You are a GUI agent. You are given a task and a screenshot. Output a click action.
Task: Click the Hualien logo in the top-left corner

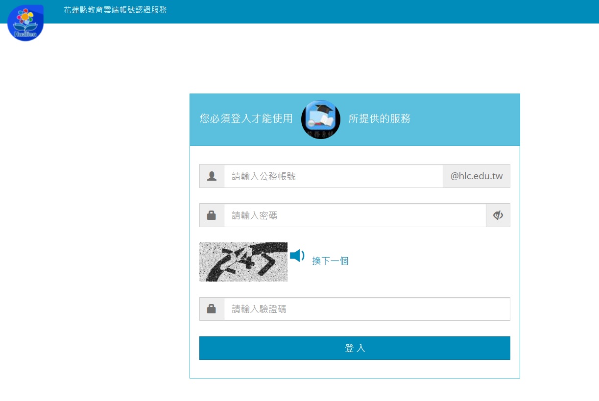click(25, 23)
